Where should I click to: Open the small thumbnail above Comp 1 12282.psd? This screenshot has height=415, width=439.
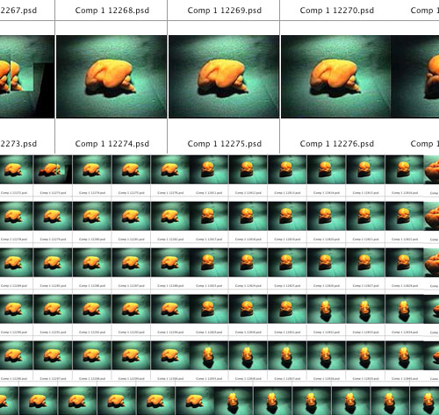pyautogui.click(x=170, y=216)
